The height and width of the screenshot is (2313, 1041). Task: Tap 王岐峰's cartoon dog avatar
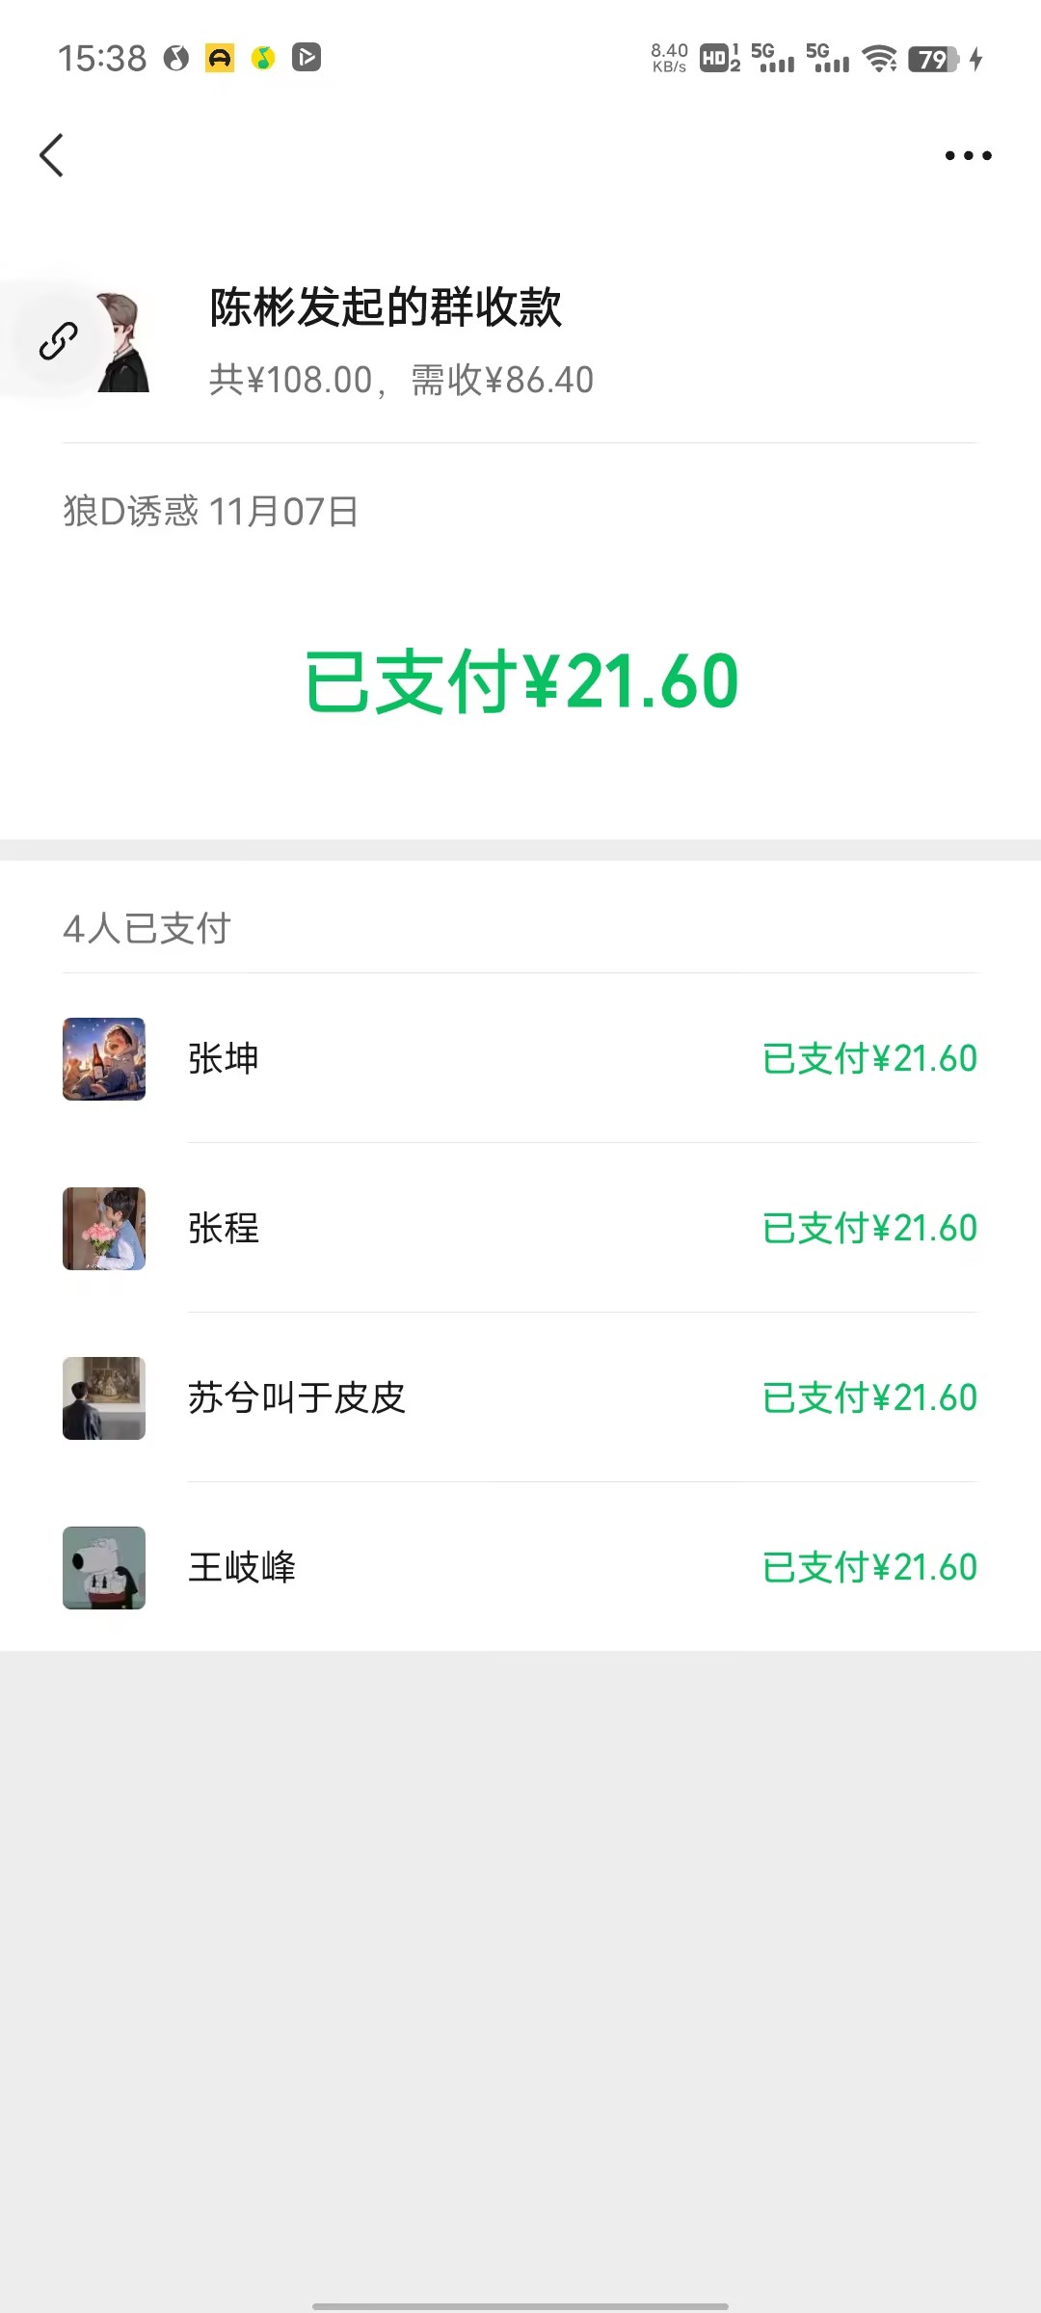click(x=104, y=1568)
